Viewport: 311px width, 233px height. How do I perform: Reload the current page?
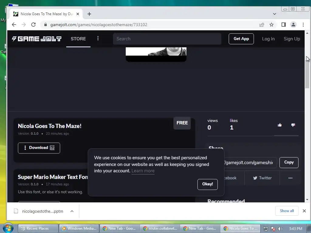pos(33,25)
